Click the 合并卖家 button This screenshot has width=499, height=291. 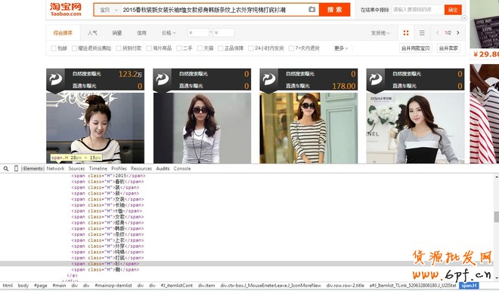tap(448, 48)
